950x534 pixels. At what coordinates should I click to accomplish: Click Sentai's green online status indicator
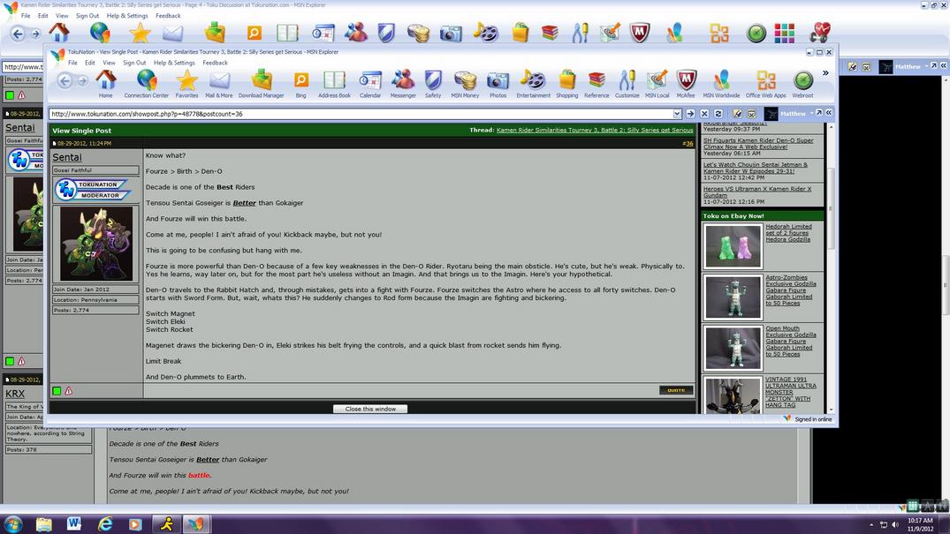[x=57, y=391]
